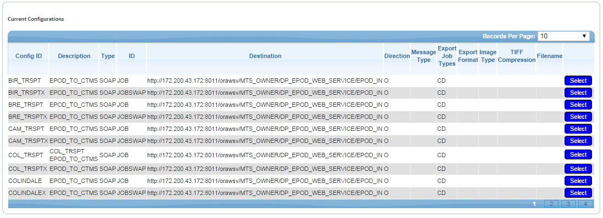
Task: Click the Export Job Types column header
Action: pos(447,56)
